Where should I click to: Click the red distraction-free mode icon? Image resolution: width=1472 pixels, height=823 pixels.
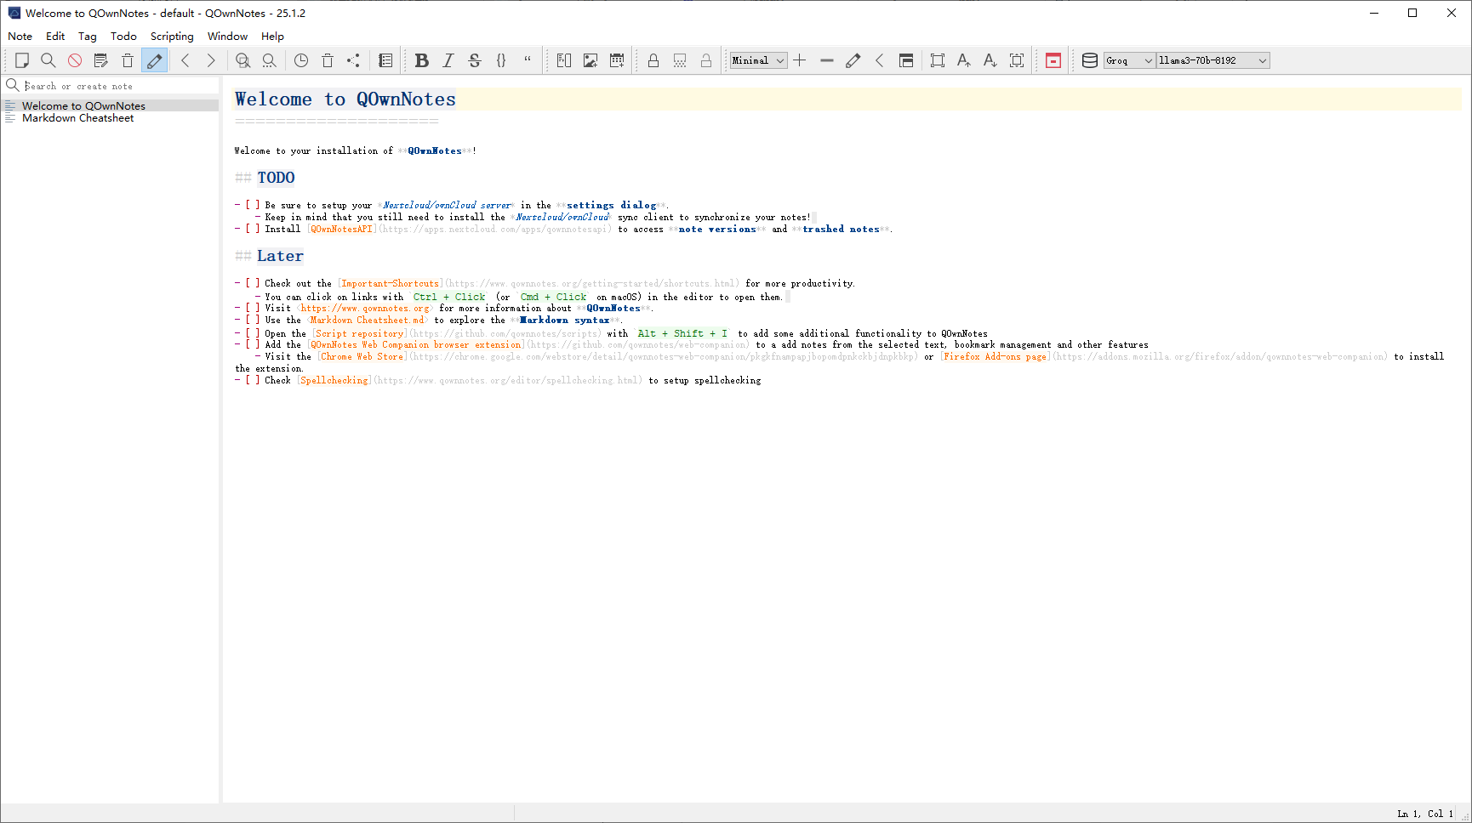[x=1053, y=60]
